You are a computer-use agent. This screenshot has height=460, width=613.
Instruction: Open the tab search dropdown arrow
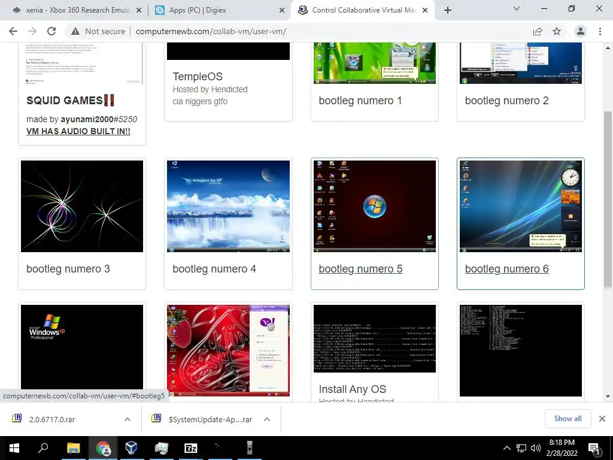(x=517, y=8)
